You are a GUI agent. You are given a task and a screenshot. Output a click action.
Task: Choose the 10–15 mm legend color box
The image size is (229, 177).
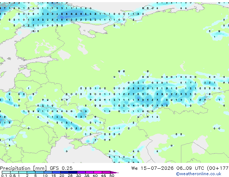48,172
